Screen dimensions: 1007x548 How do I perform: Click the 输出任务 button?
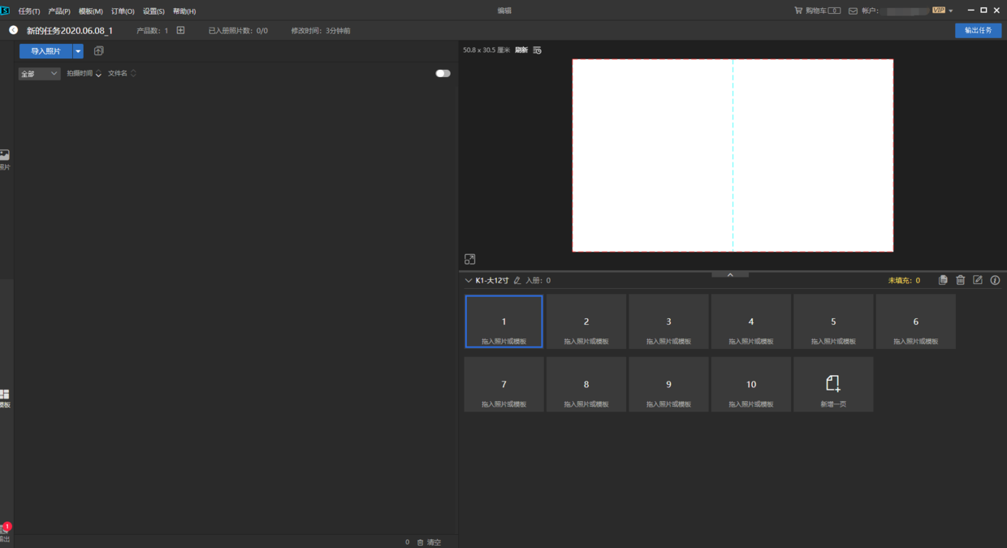click(x=978, y=30)
